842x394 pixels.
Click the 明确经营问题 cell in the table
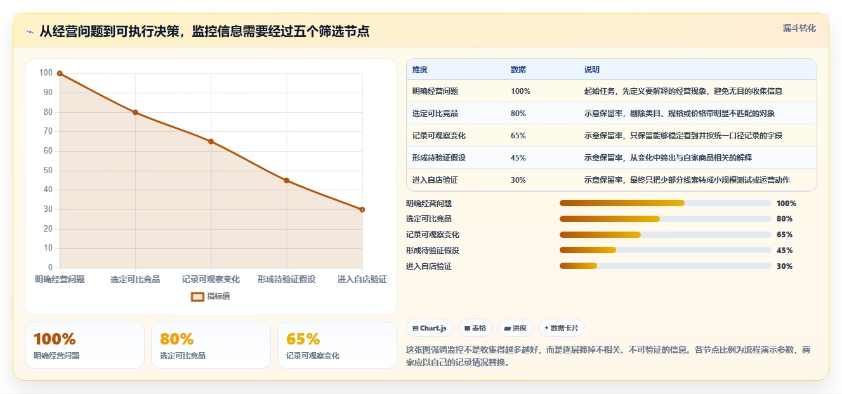[x=435, y=91]
